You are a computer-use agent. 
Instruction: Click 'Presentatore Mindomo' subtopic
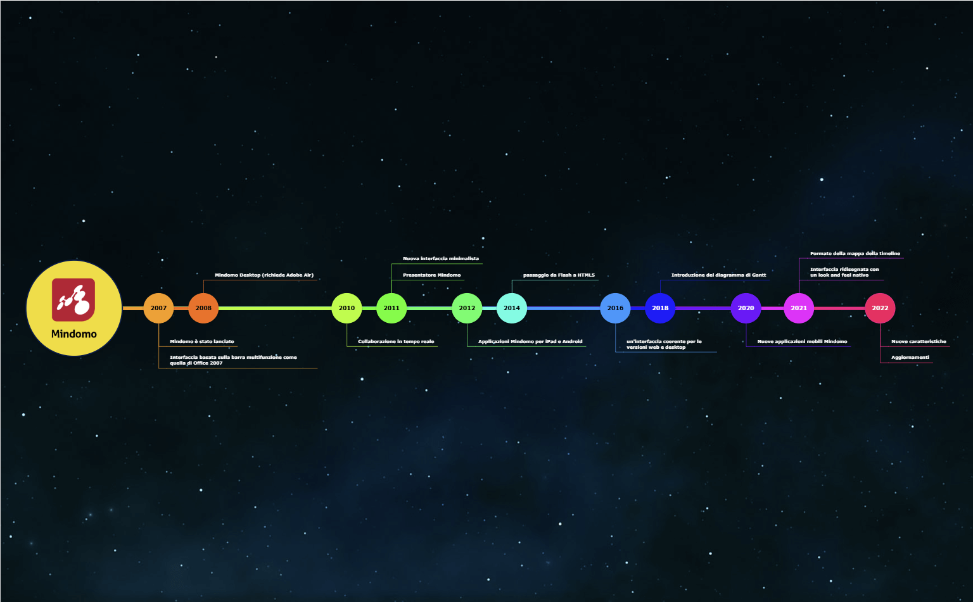click(x=432, y=275)
